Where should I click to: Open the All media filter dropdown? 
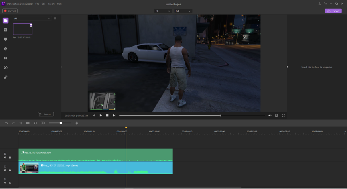pyautogui.click(x=32, y=18)
